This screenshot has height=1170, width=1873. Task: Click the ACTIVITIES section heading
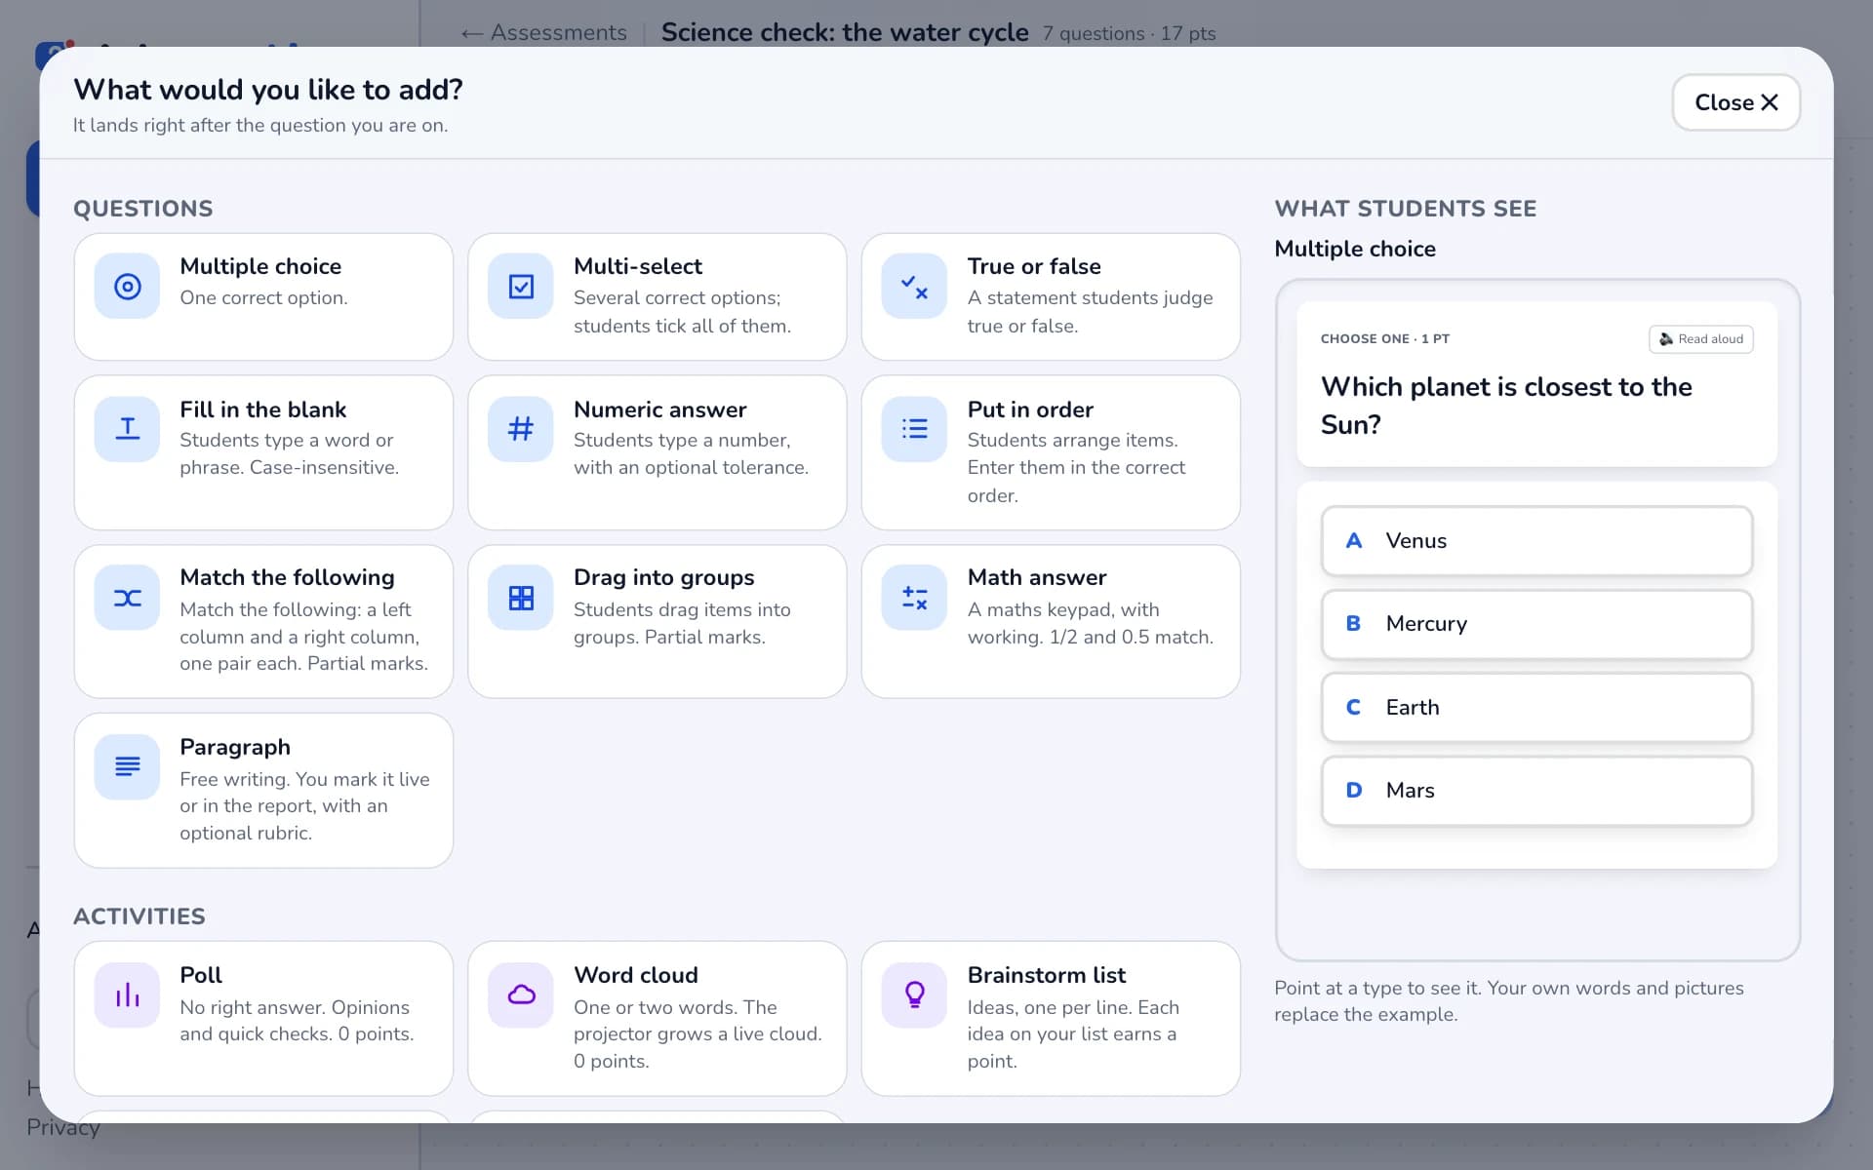pyautogui.click(x=139, y=916)
